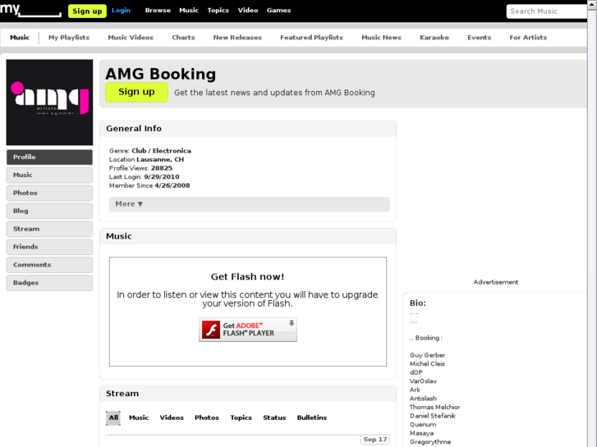Open Badges in the left sidebar

49,283
